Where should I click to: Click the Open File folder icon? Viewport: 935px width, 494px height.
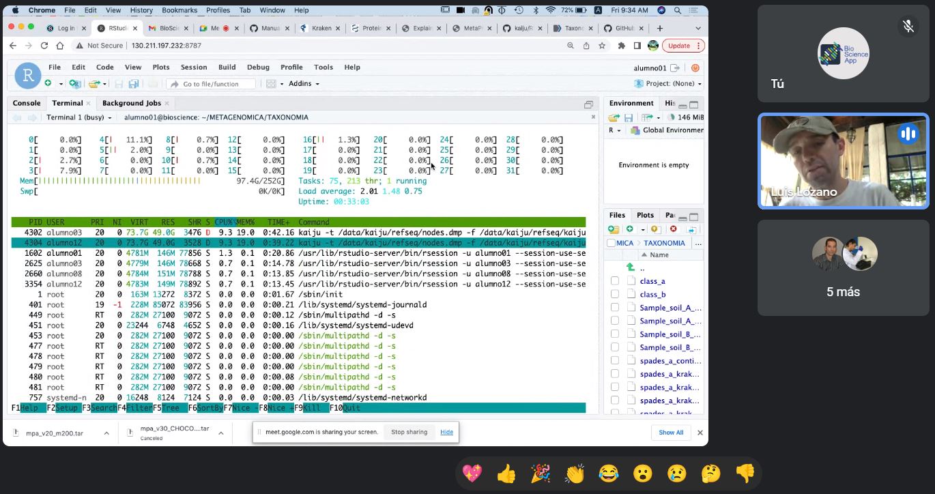tap(94, 83)
